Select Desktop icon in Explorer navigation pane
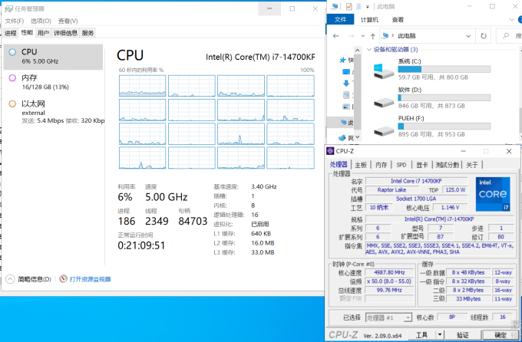The image size is (522, 342). click(x=346, y=72)
